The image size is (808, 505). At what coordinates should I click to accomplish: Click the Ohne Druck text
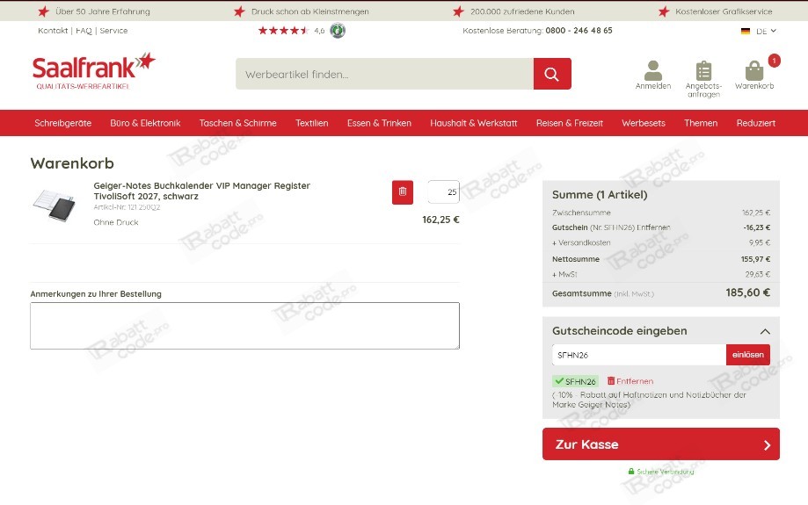[x=116, y=222]
